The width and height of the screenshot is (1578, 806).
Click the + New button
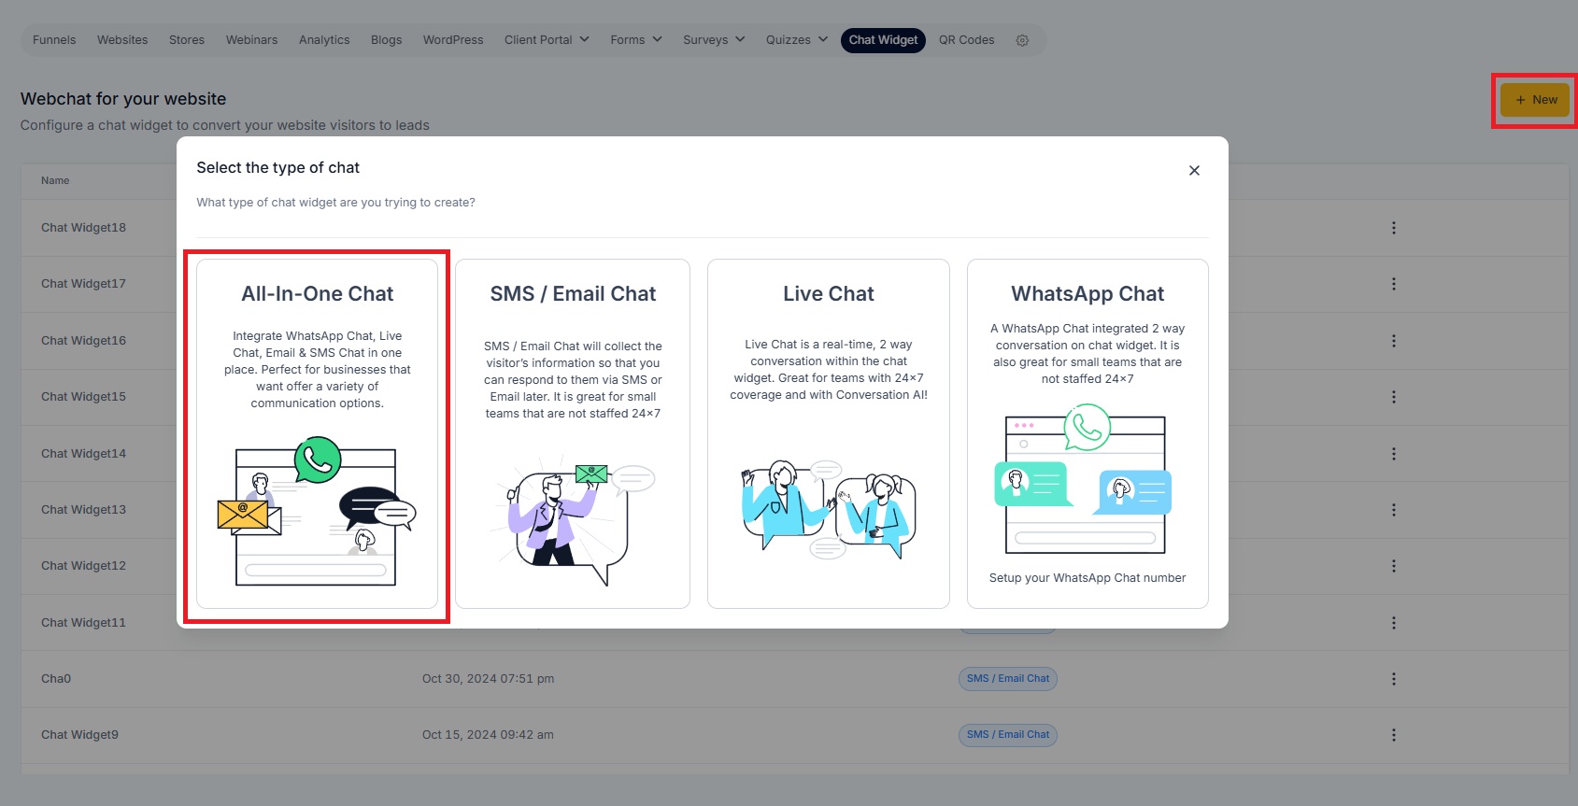(1536, 100)
